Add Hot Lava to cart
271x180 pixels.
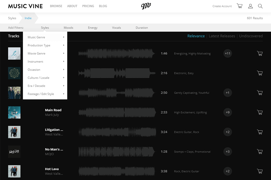260,171
